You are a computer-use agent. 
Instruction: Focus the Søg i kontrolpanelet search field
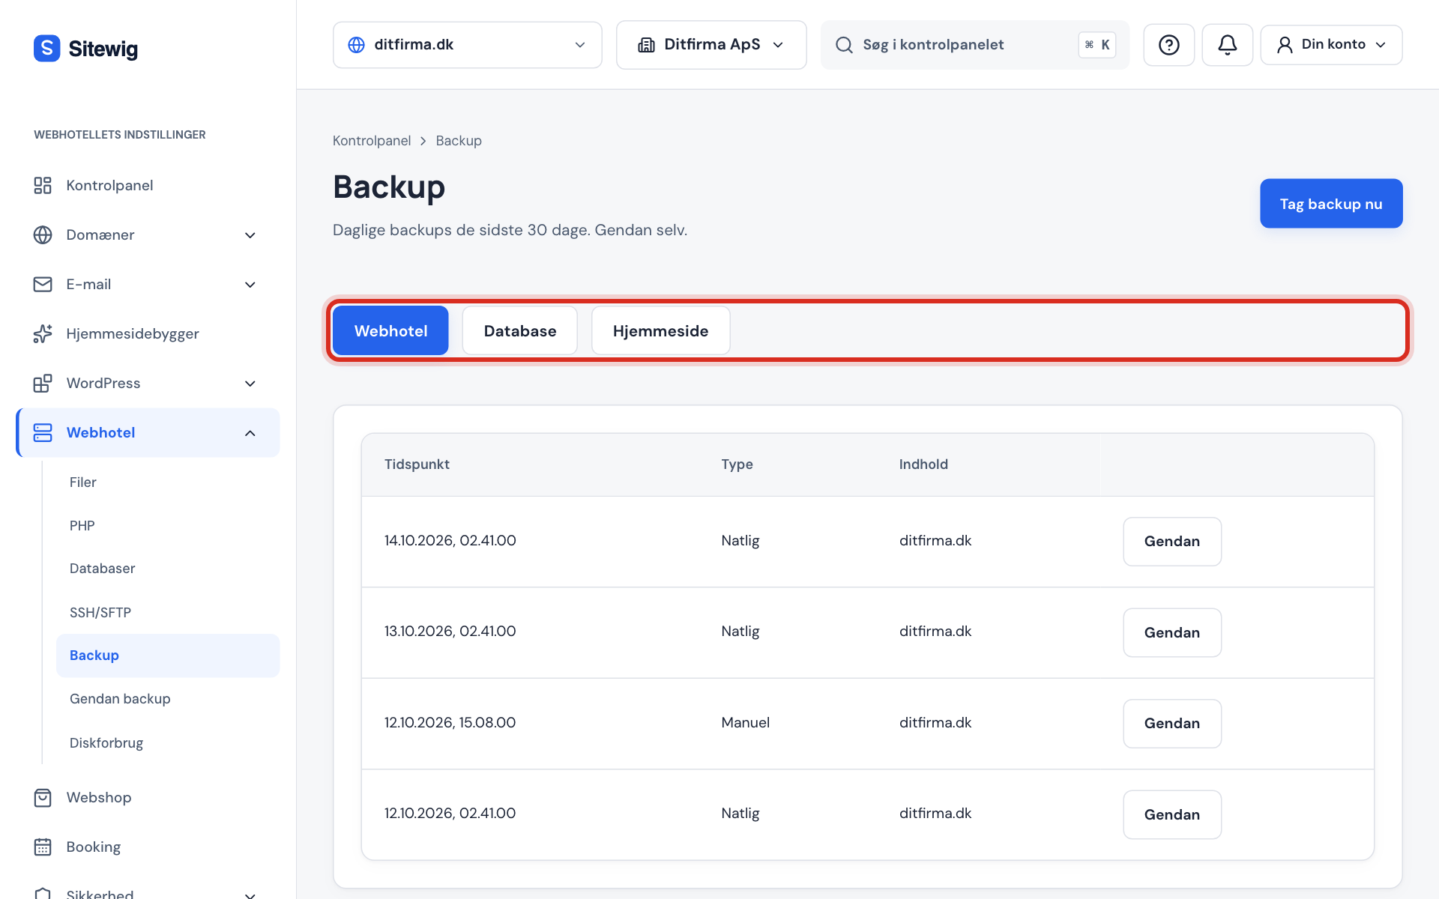974,45
